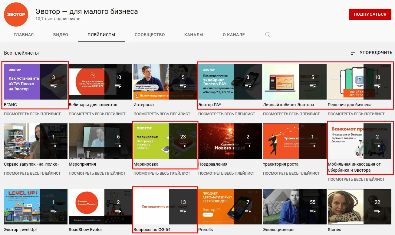This screenshot has width=395, height=235.
Task: Click the Эвотор channel avatar logo
Action: 16,15
